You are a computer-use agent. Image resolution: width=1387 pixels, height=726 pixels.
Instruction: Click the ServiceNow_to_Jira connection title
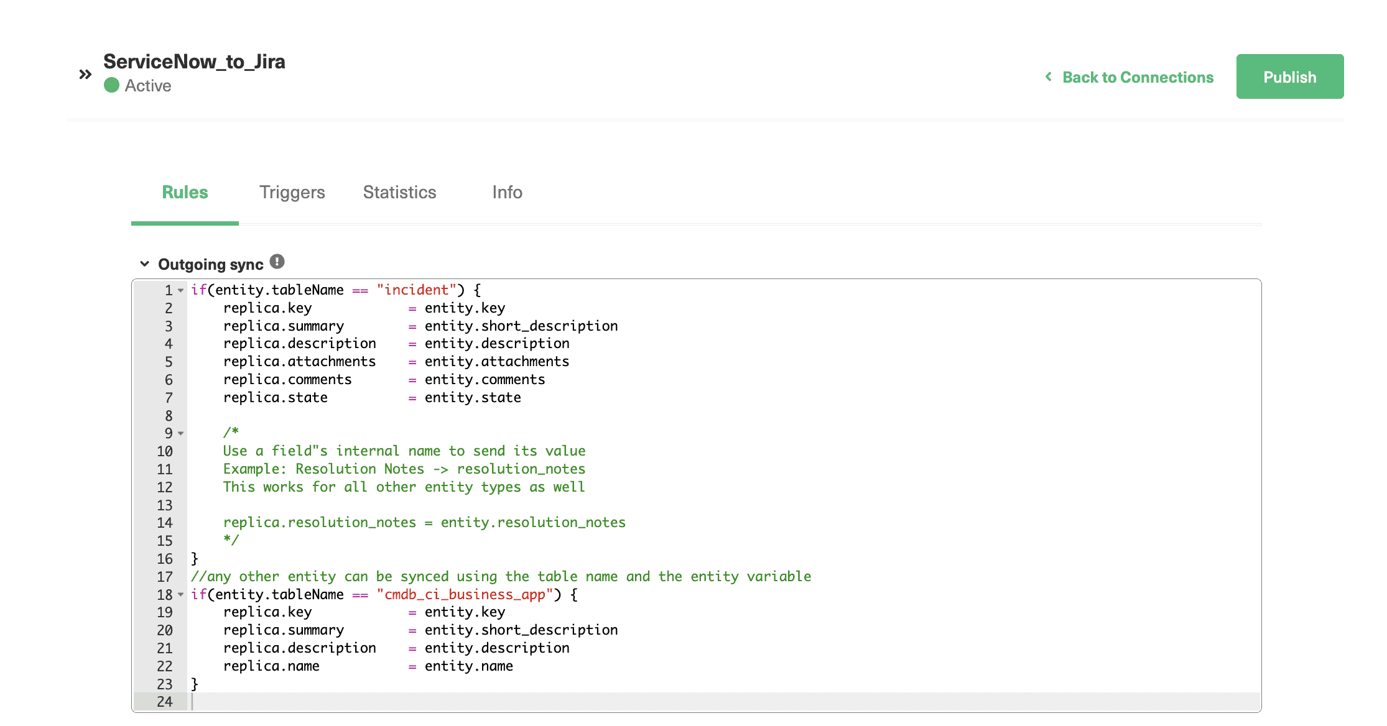(x=193, y=62)
